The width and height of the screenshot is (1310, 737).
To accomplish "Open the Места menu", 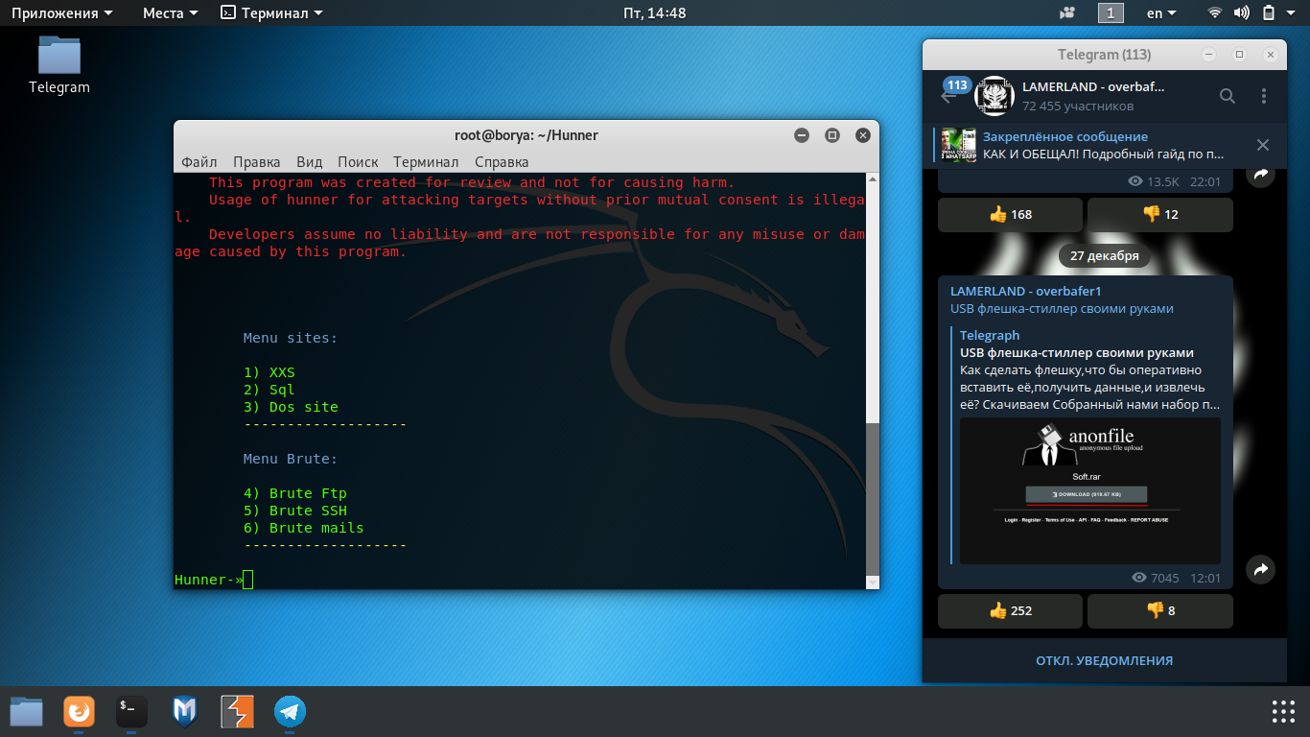I will point(171,13).
